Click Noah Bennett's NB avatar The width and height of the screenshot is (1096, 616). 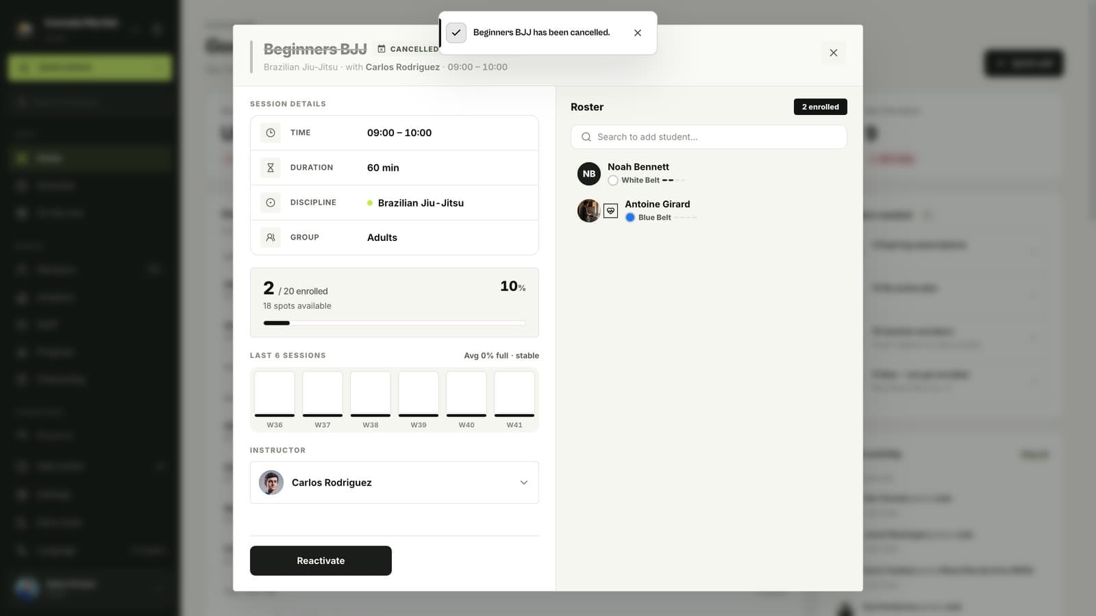pyautogui.click(x=589, y=174)
